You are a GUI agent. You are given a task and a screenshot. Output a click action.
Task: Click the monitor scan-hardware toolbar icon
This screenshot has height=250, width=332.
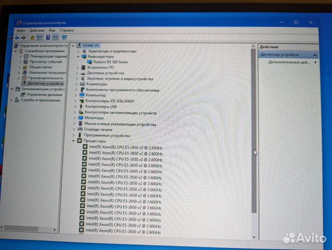pos(64,37)
